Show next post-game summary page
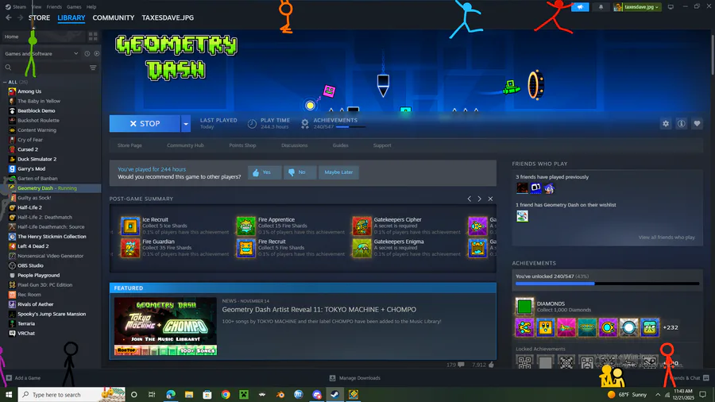The width and height of the screenshot is (715, 402). click(479, 199)
